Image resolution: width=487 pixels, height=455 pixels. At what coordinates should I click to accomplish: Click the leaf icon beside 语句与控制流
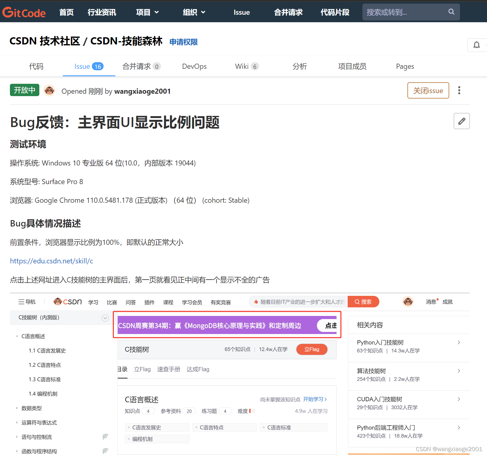click(x=105, y=436)
